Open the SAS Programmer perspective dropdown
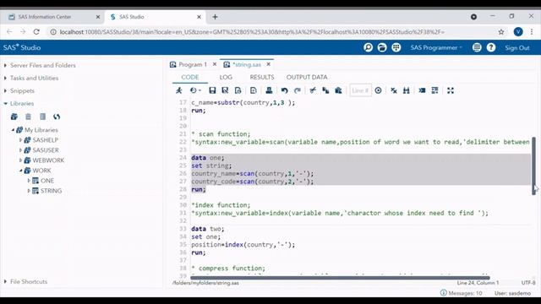 tap(436, 47)
